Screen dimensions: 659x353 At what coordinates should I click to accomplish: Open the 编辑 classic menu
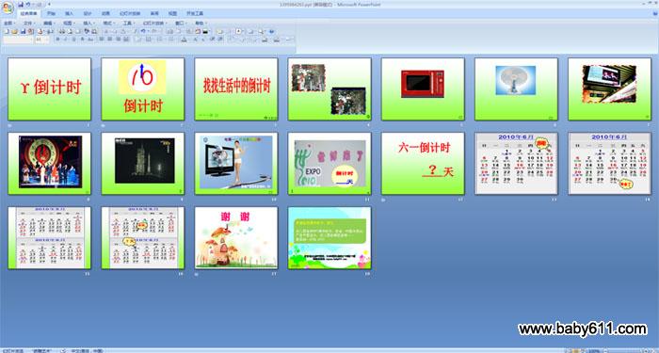pos(49,23)
